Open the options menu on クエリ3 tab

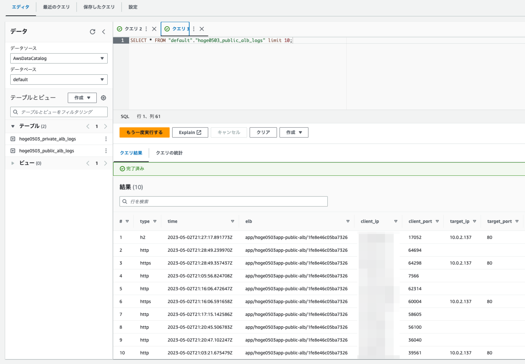pyautogui.click(x=193, y=29)
